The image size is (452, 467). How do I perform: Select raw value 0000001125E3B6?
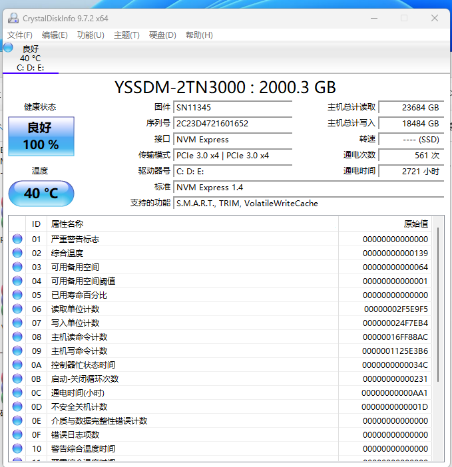(x=395, y=351)
